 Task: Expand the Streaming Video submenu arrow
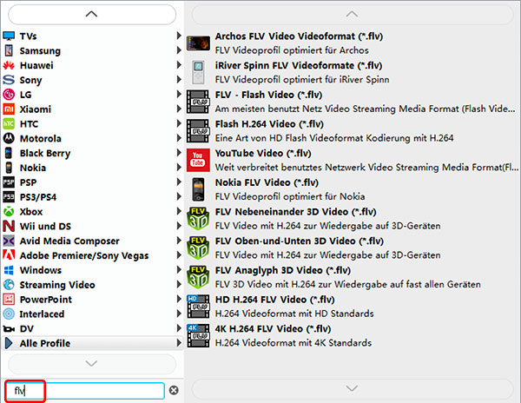(179, 284)
